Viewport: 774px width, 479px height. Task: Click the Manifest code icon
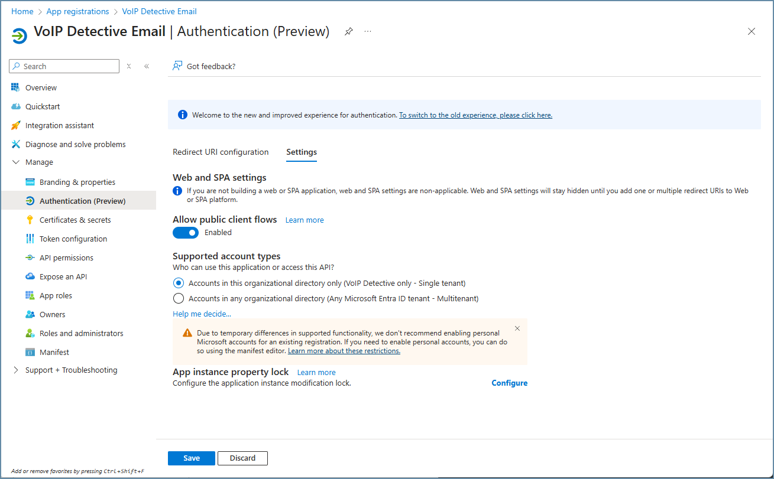(30, 352)
